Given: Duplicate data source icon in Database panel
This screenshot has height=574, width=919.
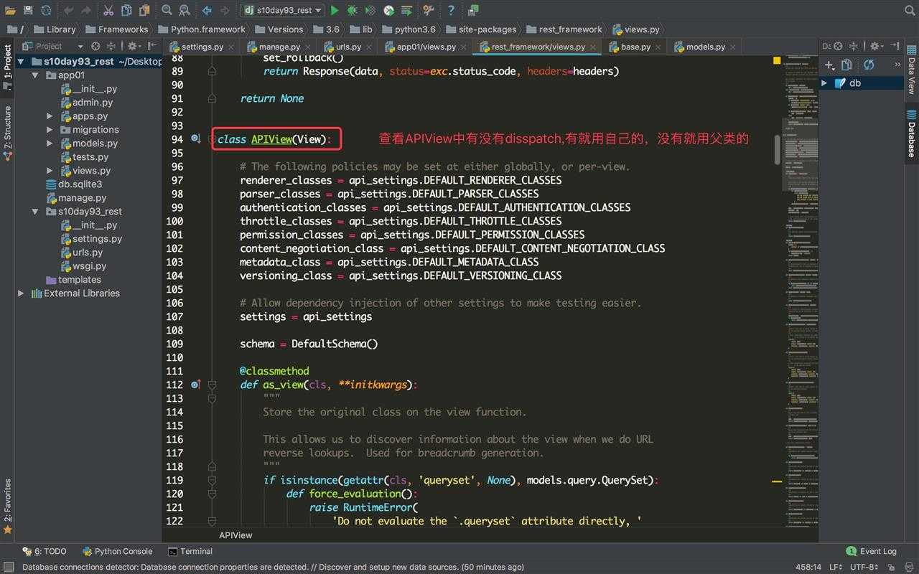Looking at the screenshot, I should coord(846,65).
